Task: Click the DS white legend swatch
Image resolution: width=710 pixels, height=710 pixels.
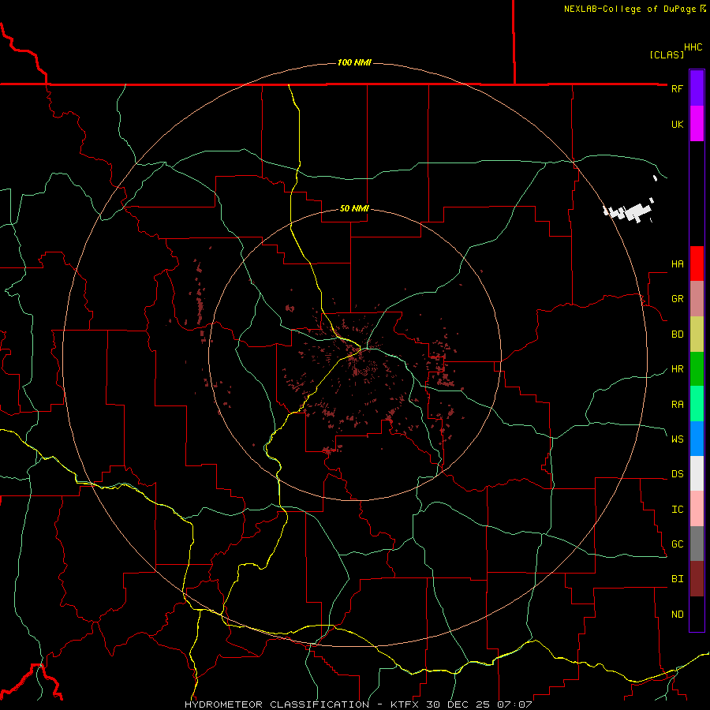Action: [x=697, y=473]
